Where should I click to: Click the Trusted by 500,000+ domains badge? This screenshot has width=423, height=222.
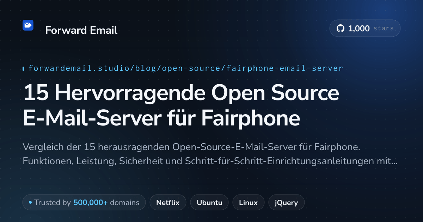[84, 203]
